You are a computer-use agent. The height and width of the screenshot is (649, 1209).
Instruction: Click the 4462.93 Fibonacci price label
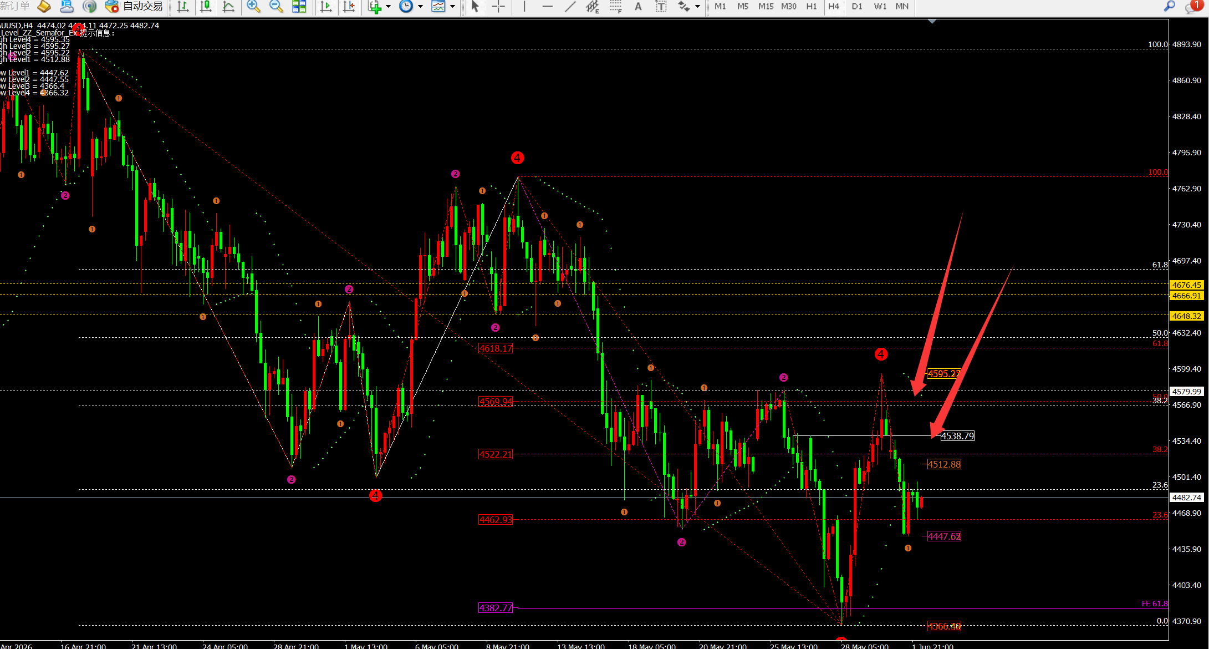(496, 520)
